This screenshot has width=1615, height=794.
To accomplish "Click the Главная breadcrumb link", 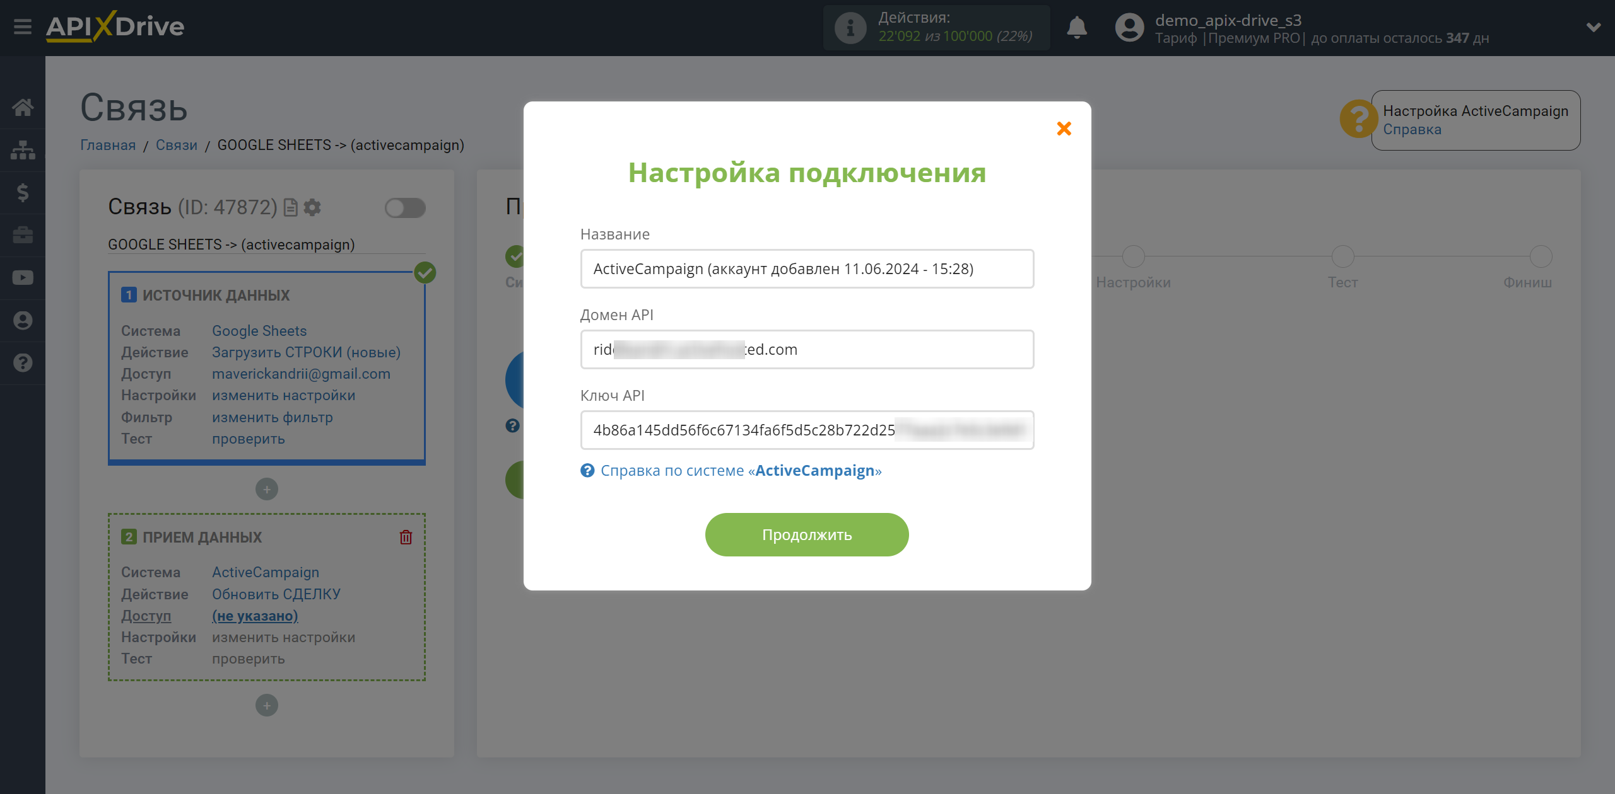I will pyautogui.click(x=108, y=145).
